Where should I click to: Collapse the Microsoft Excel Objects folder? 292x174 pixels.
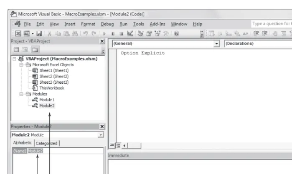pos(21,65)
